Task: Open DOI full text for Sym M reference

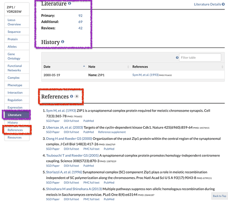Action: point(71,121)
